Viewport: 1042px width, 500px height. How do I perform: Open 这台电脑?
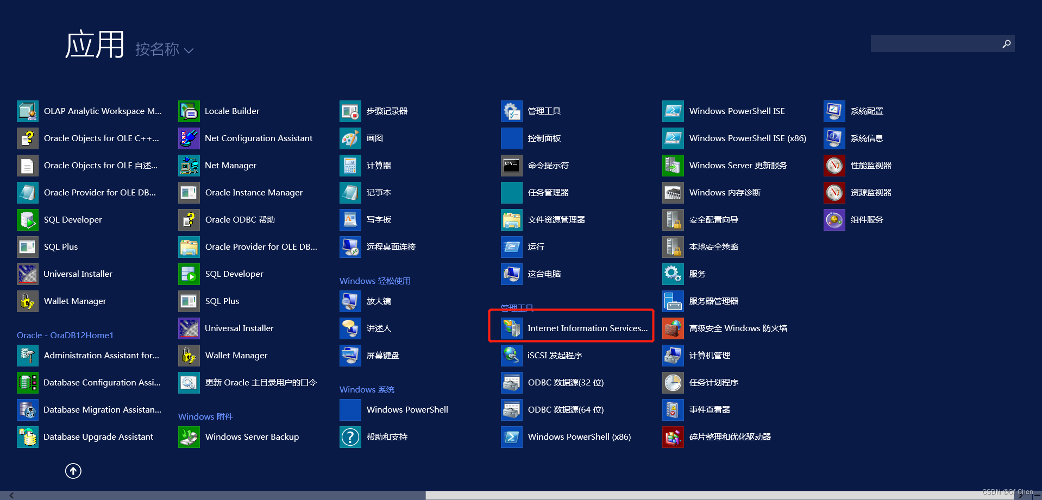[x=531, y=274]
